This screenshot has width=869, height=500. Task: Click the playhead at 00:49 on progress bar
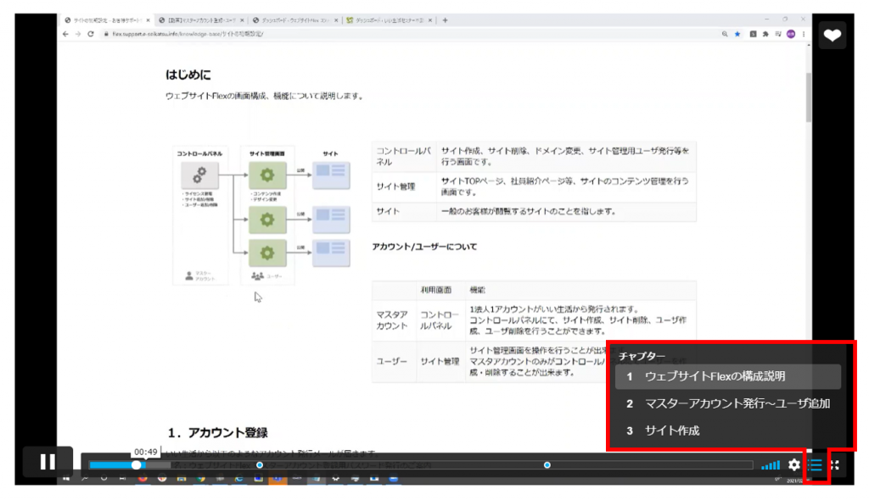point(137,464)
